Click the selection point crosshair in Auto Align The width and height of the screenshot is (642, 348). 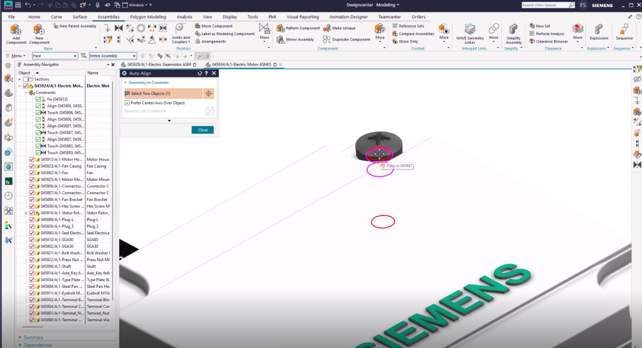click(208, 94)
